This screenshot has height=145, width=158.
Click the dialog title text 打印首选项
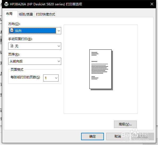74,4
